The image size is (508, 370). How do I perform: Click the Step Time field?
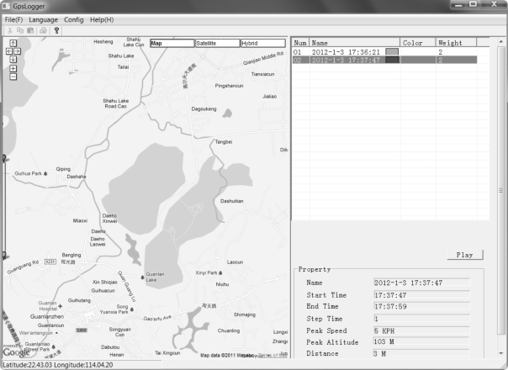tap(422, 319)
